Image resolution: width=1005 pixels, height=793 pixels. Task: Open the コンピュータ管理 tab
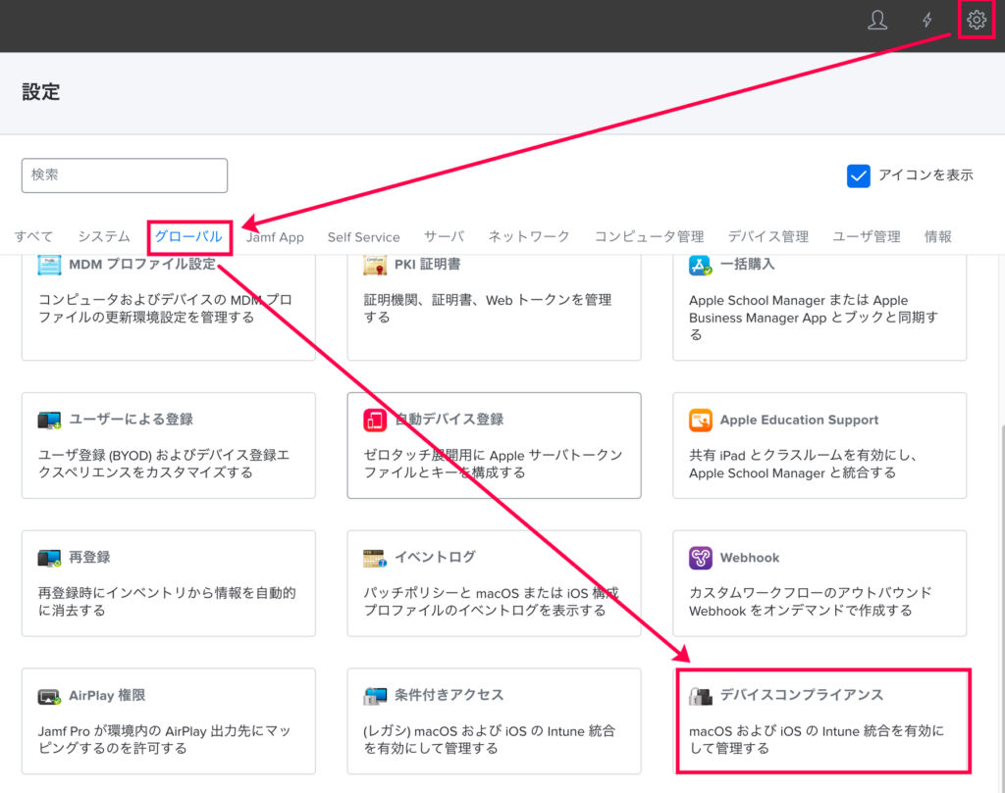pos(649,237)
